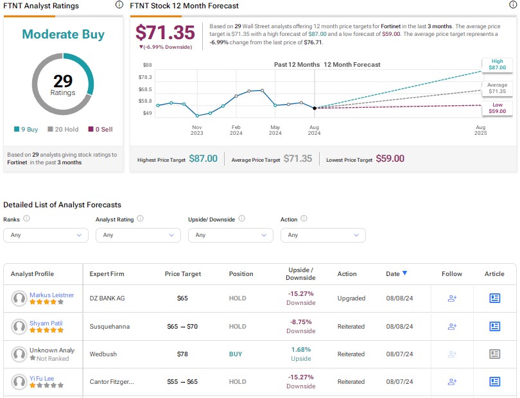Open Markus Leistner analyst profile link

point(51,295)
